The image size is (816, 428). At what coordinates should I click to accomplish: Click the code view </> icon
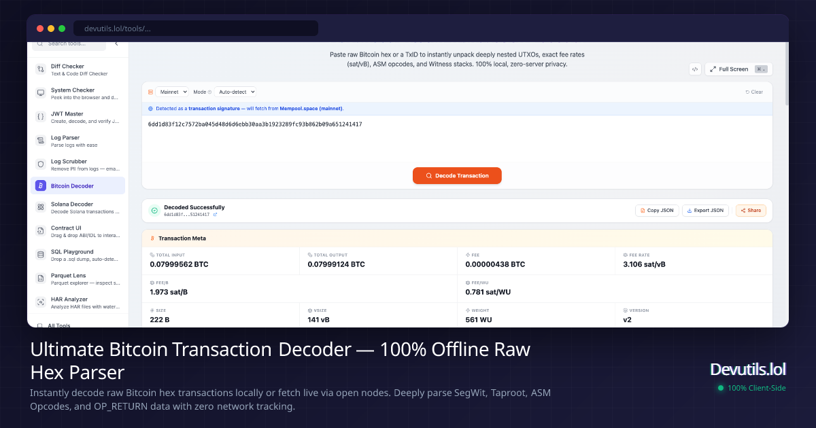tap(694, 69)
